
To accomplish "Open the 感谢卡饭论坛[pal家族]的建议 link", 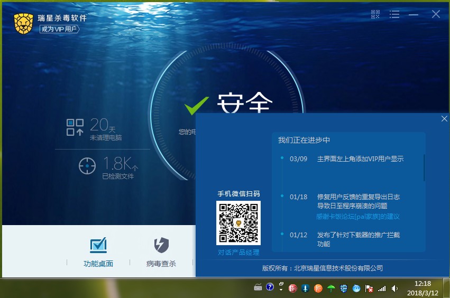I will coord(357,217).
